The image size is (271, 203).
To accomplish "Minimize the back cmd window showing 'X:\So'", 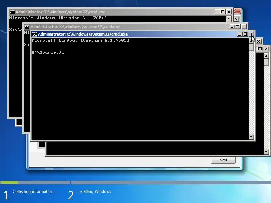I will [x=217, y=12].
